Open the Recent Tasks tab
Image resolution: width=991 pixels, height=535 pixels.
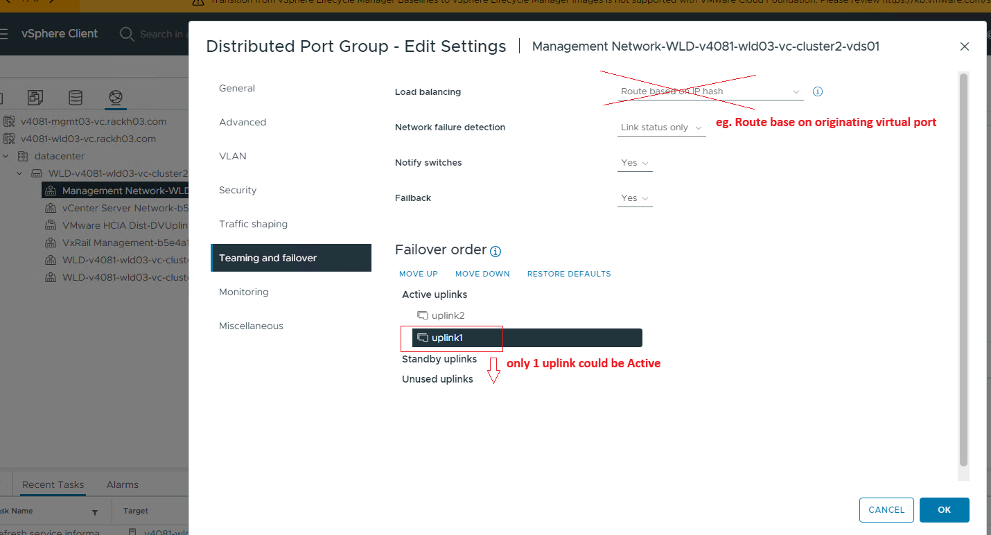pos(53,484)
